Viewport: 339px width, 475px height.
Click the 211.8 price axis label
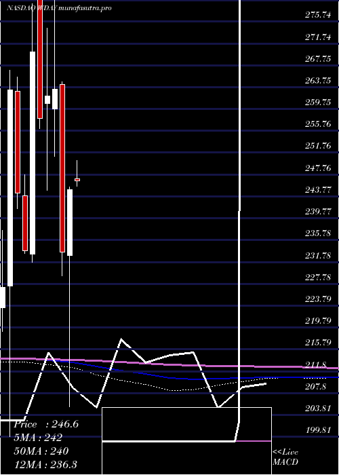pos(316,364)
